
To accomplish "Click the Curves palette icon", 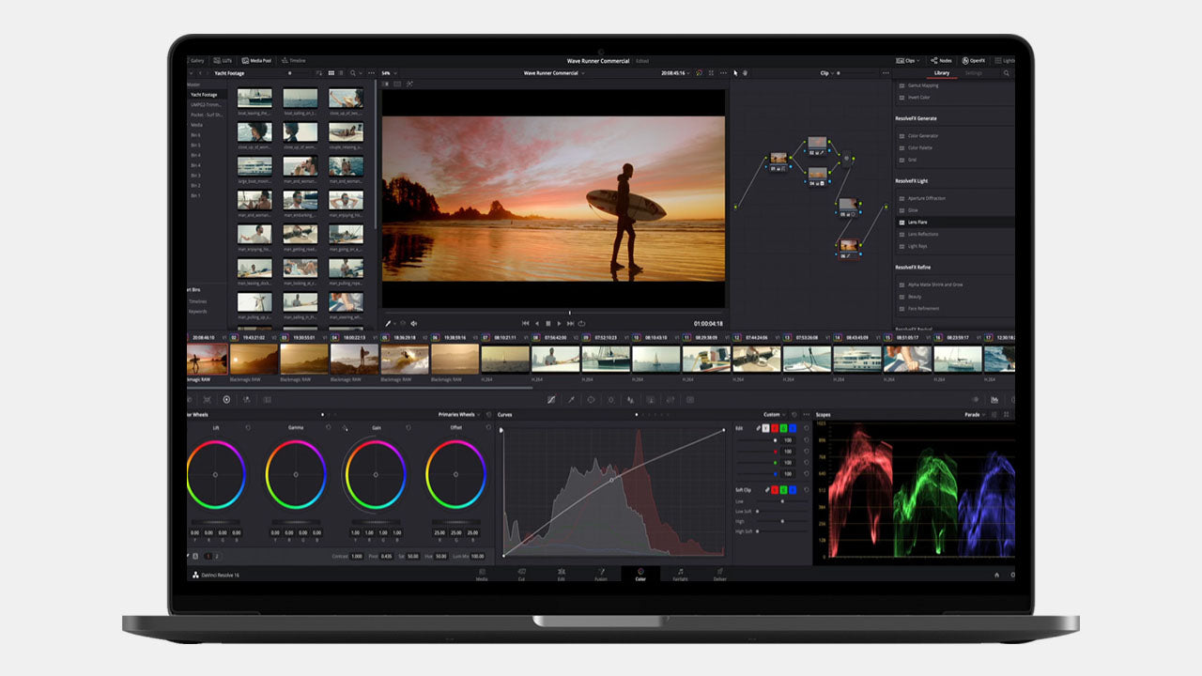I will click(550, 399).
